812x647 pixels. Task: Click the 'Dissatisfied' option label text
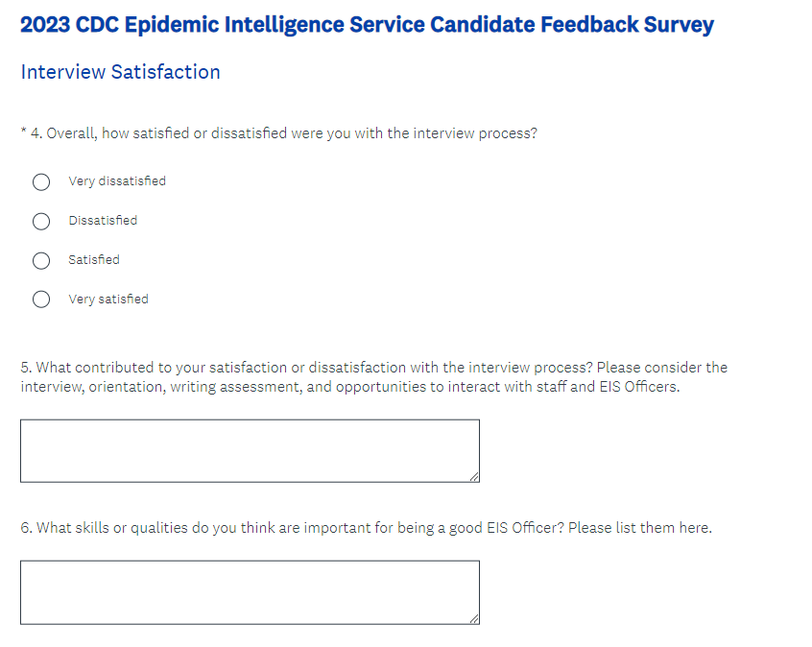tap(103, 221)
